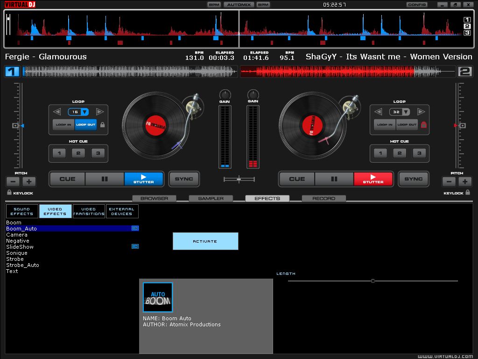Increase left deck pitch with plus
Viewport: 478px width, 359px height.
(29, 182)
